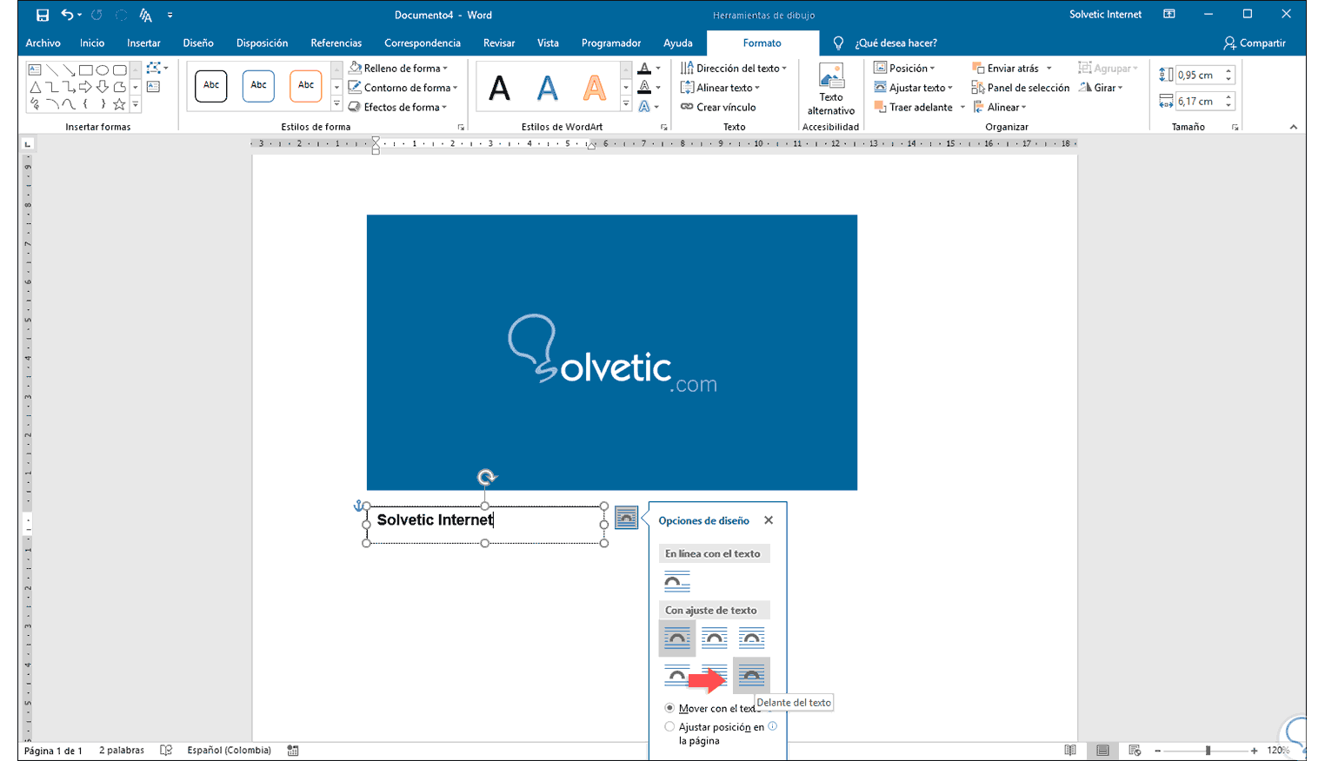Select the Transparente wrap option, third in wrap grid
The image size is (1325, 761).
(751, 639)
